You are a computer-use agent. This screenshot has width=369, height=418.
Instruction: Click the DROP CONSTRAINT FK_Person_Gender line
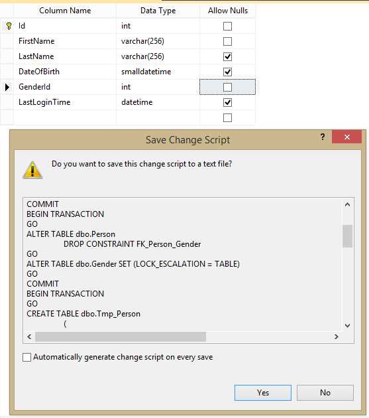[x=132, y=244]
